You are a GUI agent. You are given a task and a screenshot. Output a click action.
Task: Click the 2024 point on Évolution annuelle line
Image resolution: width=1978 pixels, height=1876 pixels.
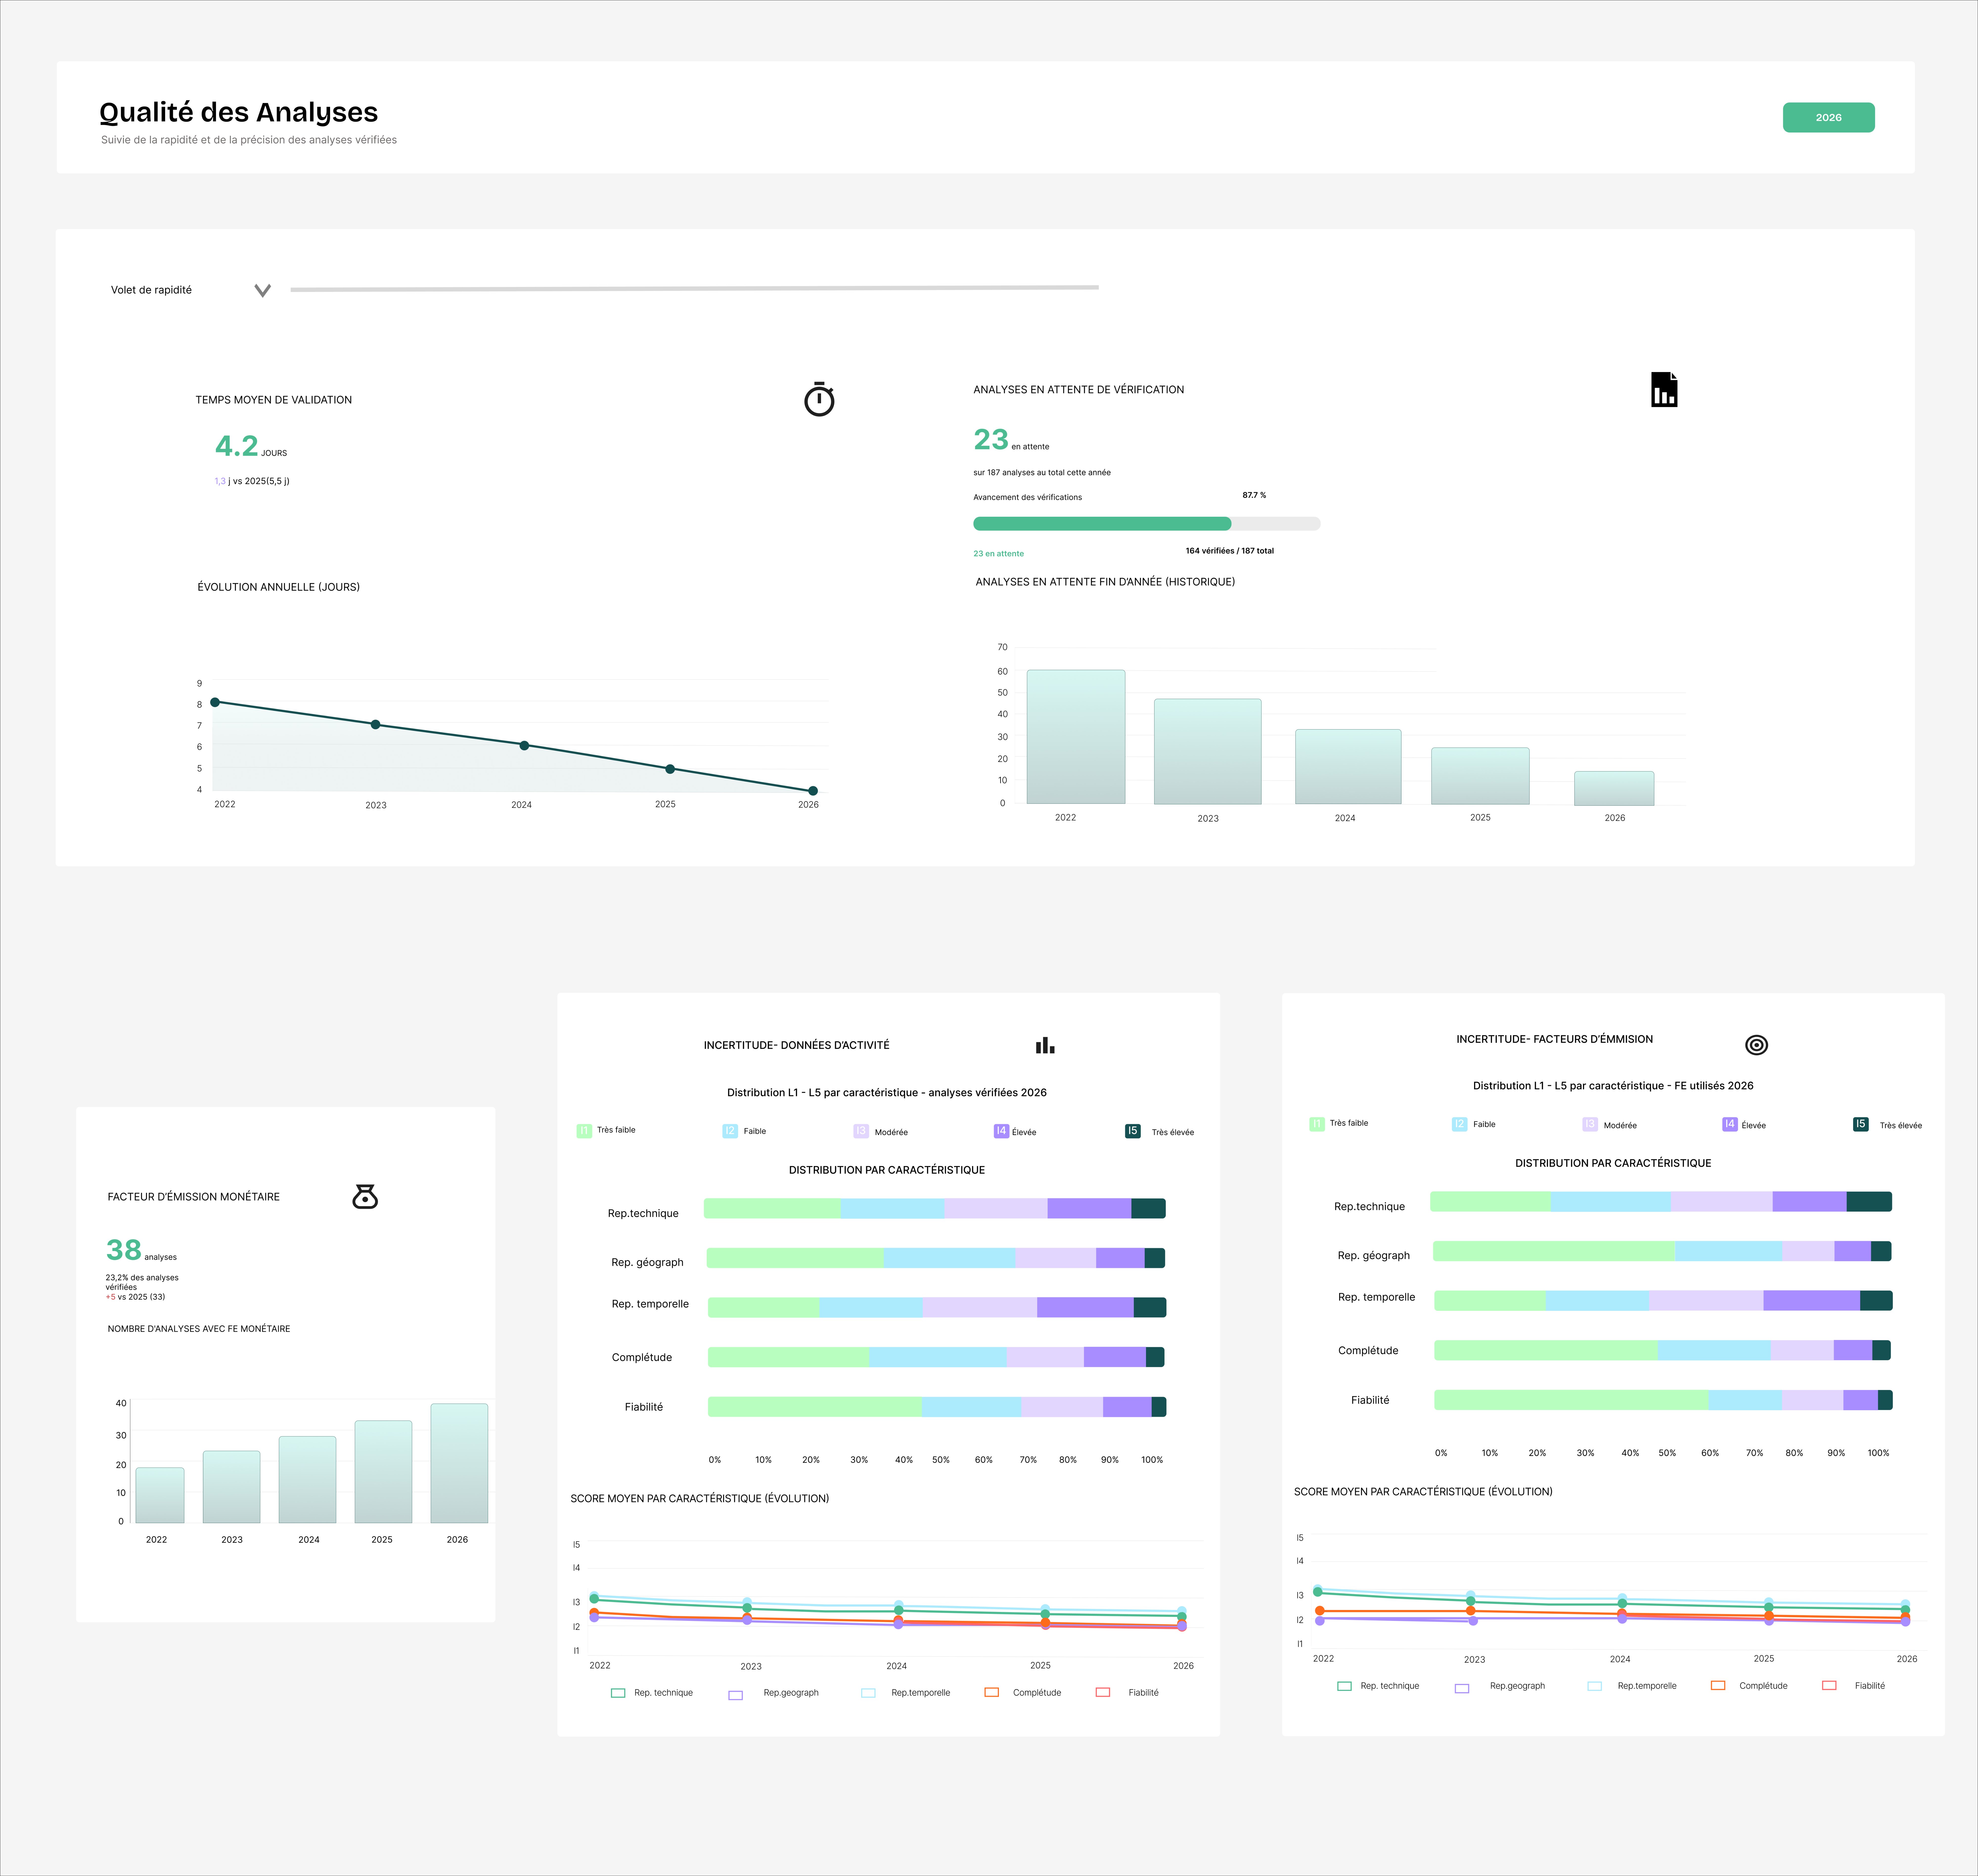pyautogui.click(x=524, y=745)
